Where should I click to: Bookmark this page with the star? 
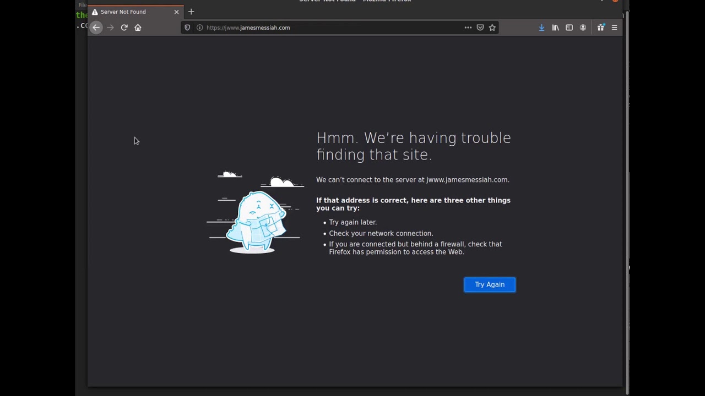[x=492, y=28]
